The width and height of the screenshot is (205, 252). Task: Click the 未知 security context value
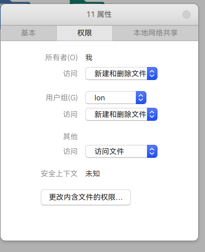pos(93,174)
